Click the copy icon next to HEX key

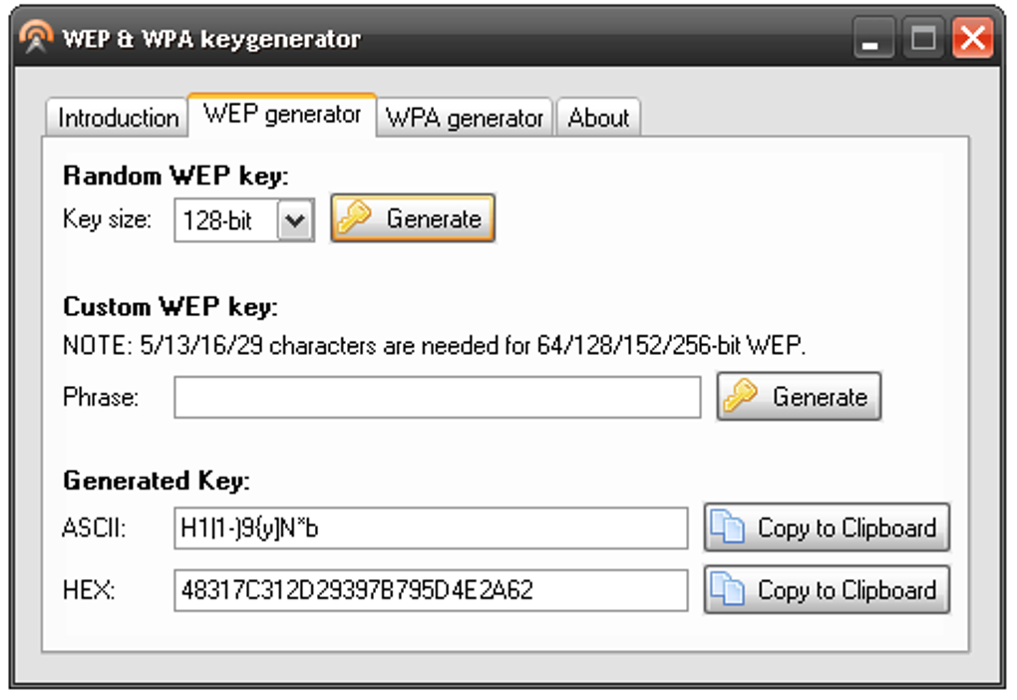pyautogui.click(x=728, y=589)
